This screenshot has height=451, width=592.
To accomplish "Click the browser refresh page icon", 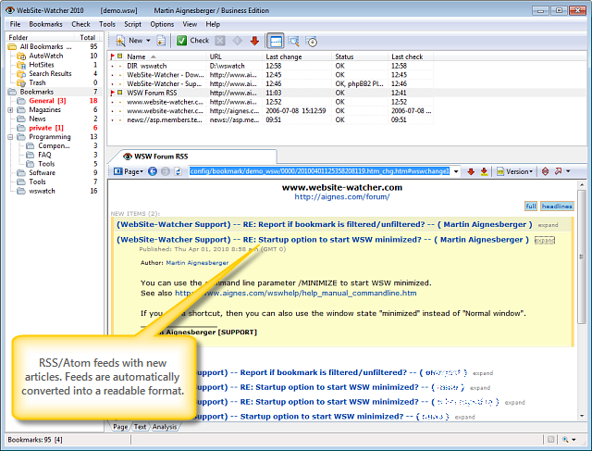I will click(x=178, y=171).
